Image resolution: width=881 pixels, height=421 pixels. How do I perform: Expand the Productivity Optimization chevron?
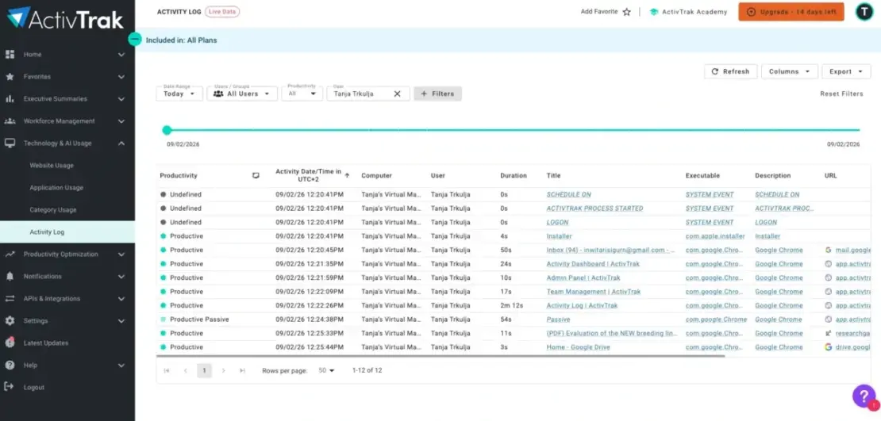[121, 255]
